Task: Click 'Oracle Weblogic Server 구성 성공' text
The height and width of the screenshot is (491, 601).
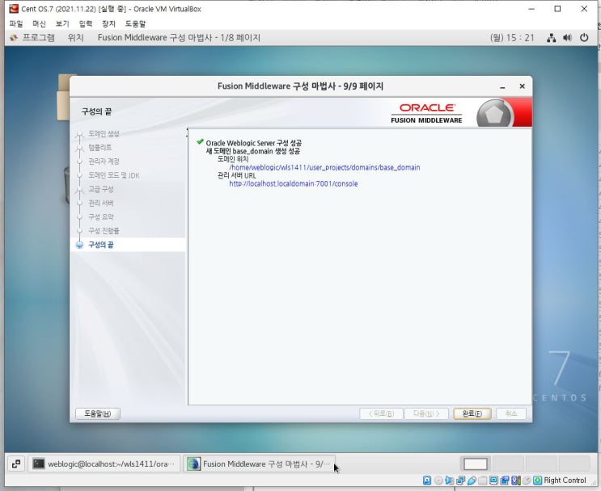Action: pos(253,143)
